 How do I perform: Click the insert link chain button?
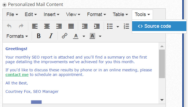[x=65, y=36]
